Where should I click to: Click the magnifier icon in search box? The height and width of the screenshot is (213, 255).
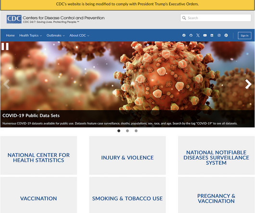click(x=184, y=18)
